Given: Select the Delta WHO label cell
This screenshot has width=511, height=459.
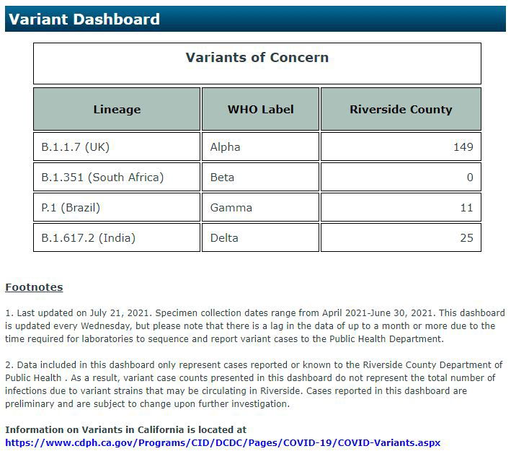Looking at the screenshot, I should [x=224, y=238].
